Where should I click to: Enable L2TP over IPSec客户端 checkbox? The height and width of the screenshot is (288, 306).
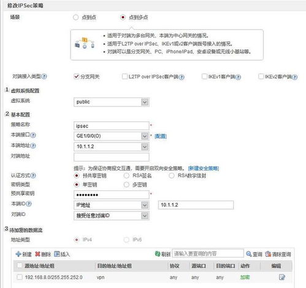click(124, 76)
